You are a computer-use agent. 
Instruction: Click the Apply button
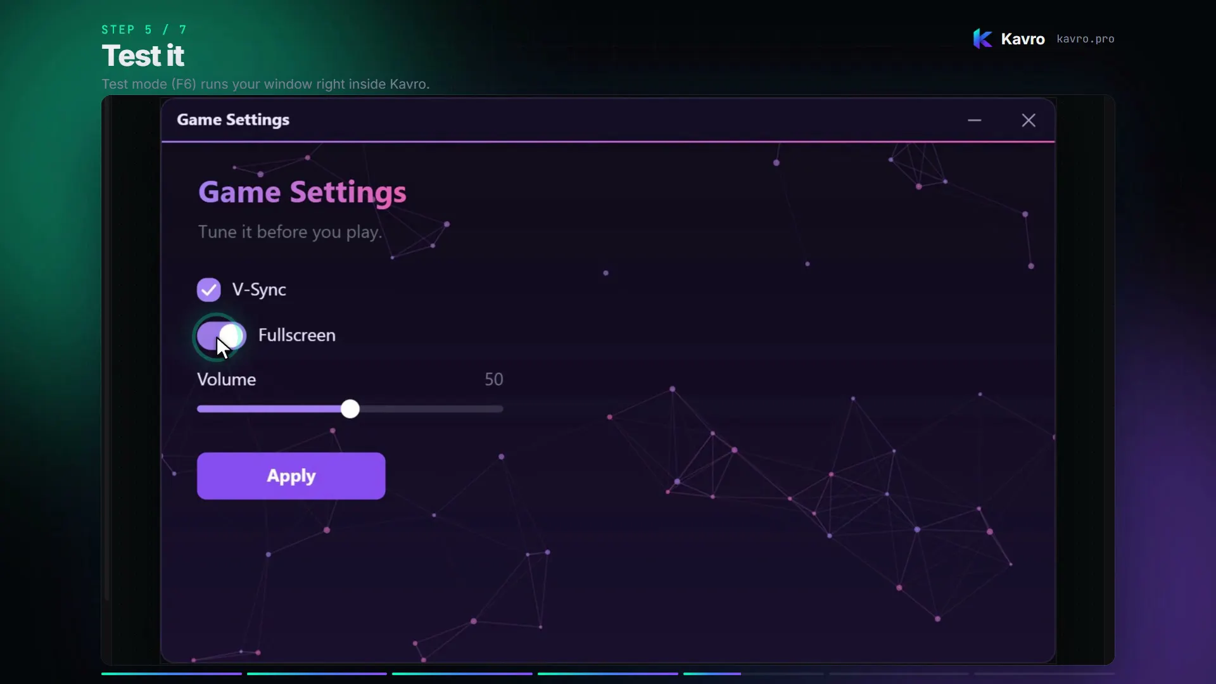point(291,476)
